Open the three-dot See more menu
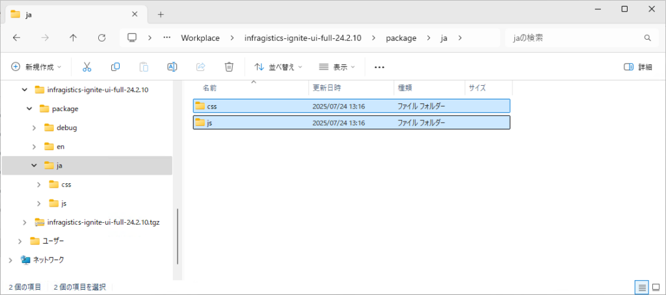Viewport: 666px width, 295px height. pyautogui.click(x=379, y=67)
